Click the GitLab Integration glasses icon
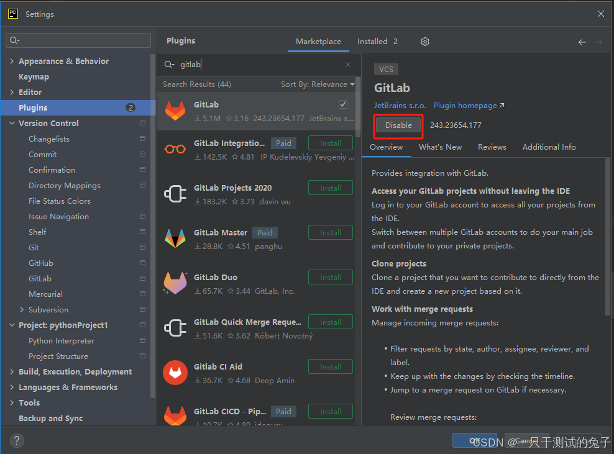The width and height of the screenshot is (614, 454). (175, 149)
